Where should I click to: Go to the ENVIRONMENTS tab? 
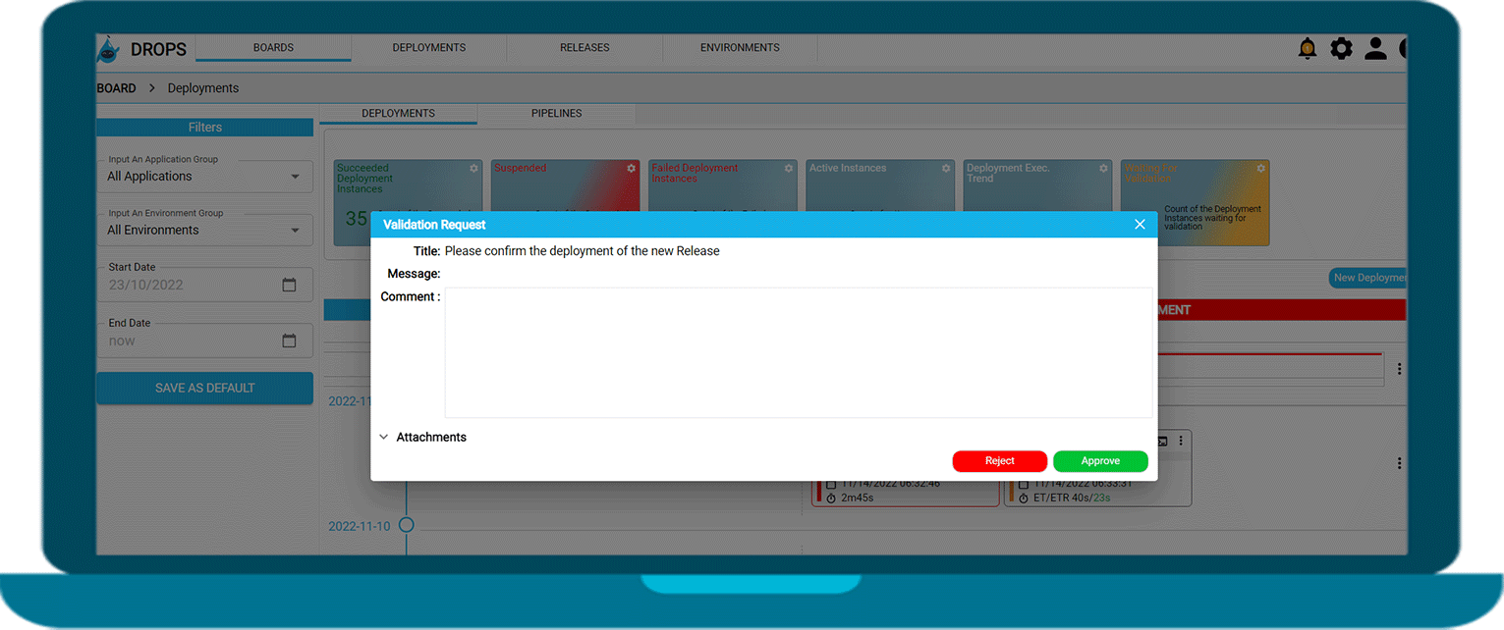point(740,48)
